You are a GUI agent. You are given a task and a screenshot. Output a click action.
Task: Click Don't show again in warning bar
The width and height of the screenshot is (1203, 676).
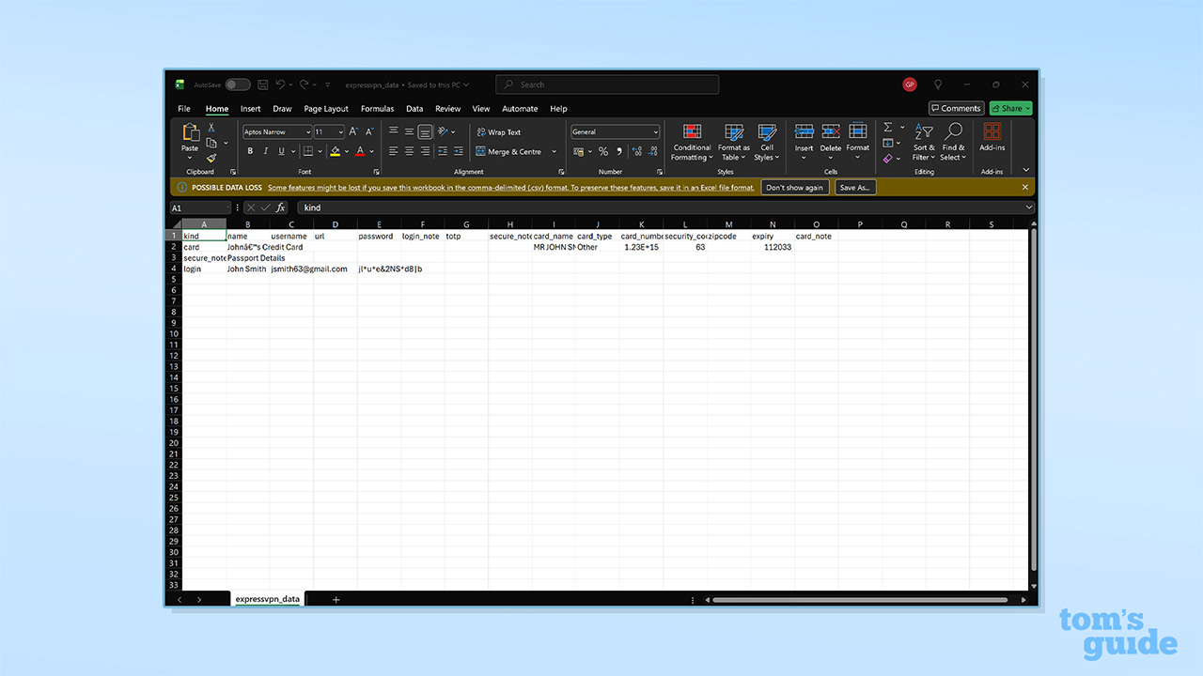click(795, 188)
